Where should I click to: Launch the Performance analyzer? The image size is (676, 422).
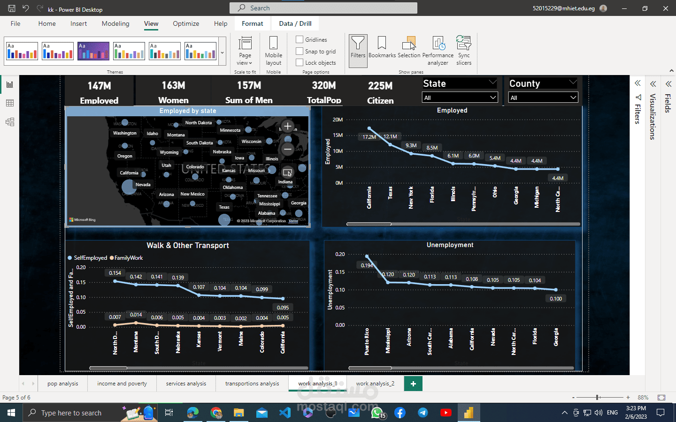coord(438,50)
